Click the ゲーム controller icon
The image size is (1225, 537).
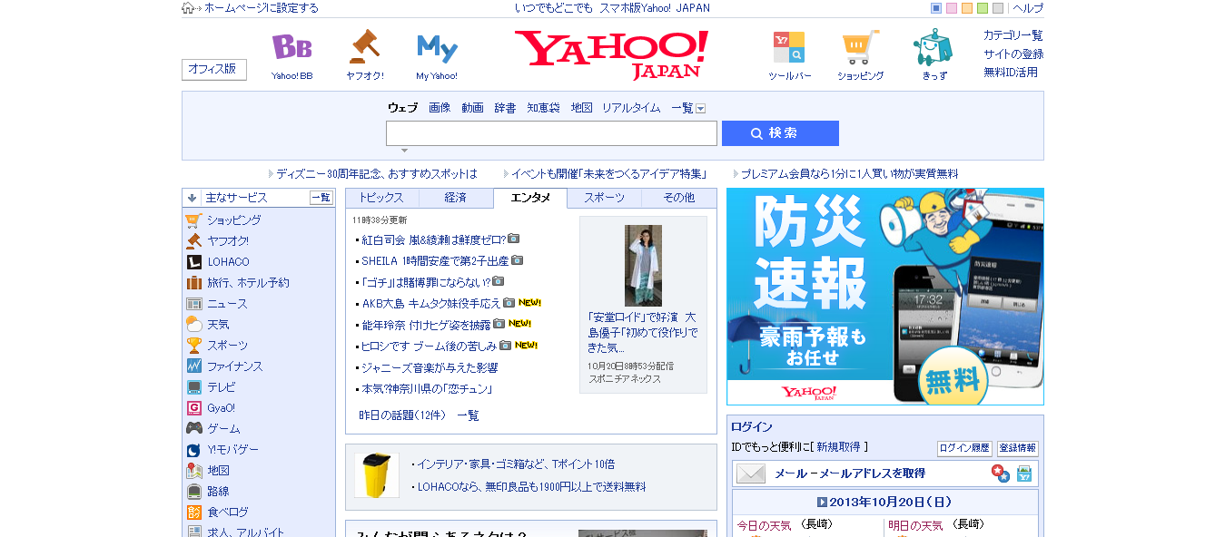193,429
